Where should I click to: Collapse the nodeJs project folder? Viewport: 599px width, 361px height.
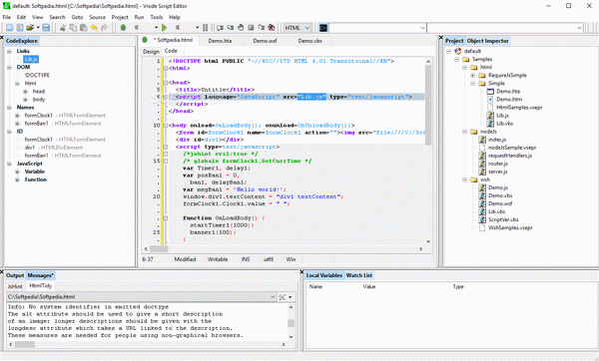(x=465, y=132)
